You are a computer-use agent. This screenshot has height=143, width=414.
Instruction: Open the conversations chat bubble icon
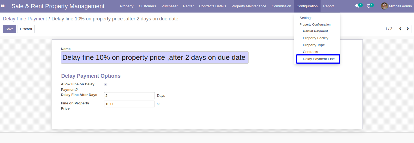[x=357, y=6]
